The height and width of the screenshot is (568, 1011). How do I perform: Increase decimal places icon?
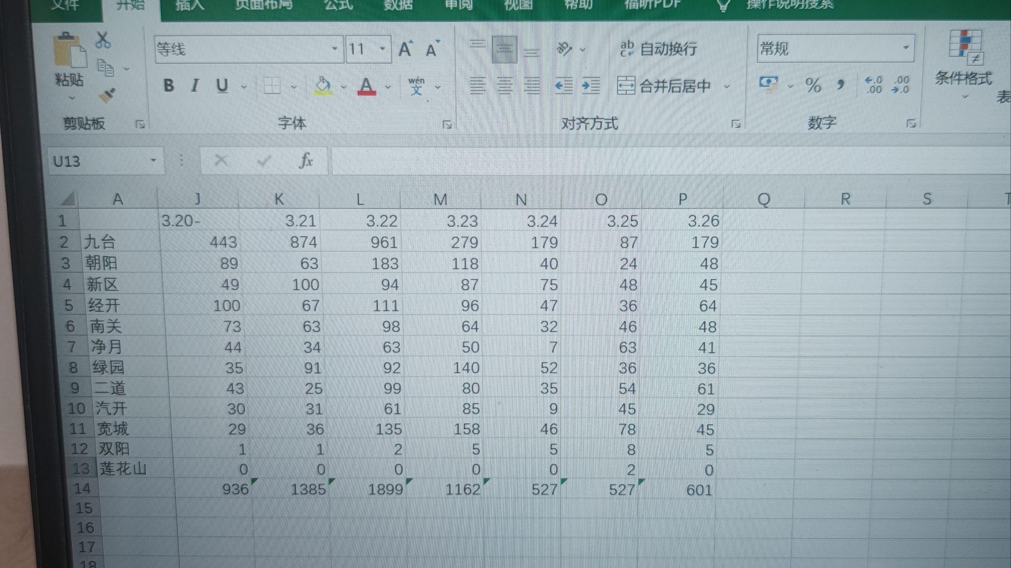(x=873, y=84)
